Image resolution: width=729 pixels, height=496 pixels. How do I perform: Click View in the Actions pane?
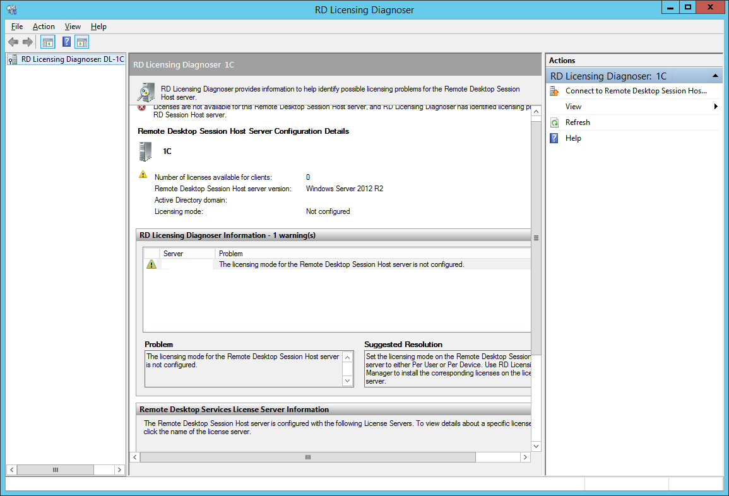point(573,107)
